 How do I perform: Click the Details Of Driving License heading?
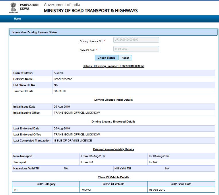pyautogui.click(x=113, y=66)
